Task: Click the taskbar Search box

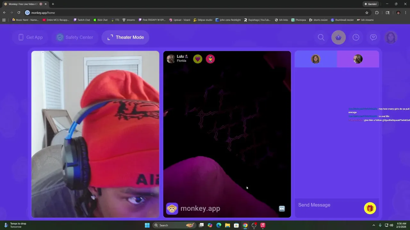Action: click(174, 225)
